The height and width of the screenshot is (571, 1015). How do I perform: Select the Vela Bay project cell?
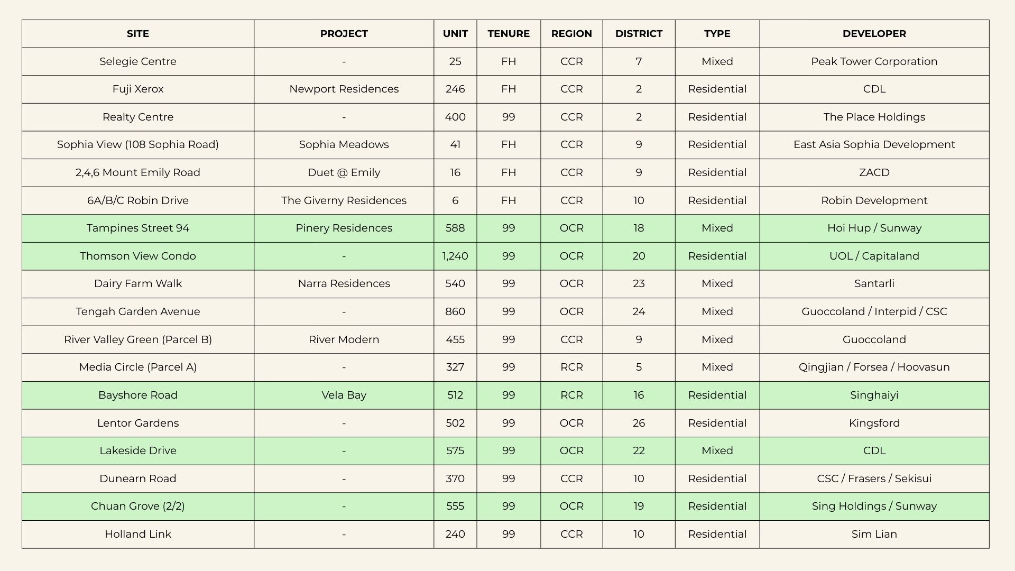(x=344, y=395)
